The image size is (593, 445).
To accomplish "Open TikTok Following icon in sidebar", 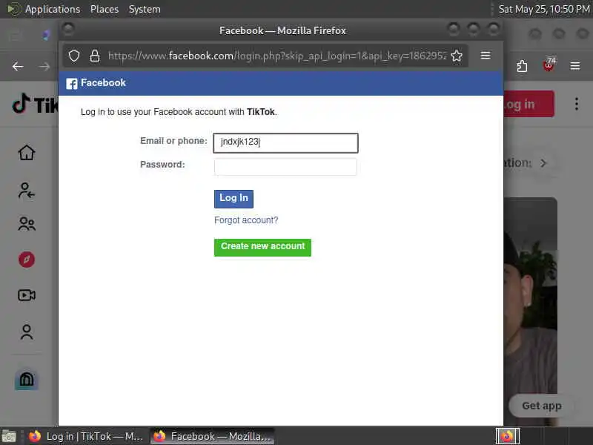I will click(26, 191).
